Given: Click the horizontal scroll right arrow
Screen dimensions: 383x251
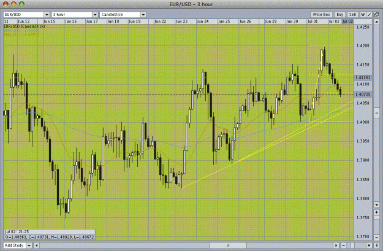Looking at the screenshot, I should pyautogui.click(x=336, y=245).
